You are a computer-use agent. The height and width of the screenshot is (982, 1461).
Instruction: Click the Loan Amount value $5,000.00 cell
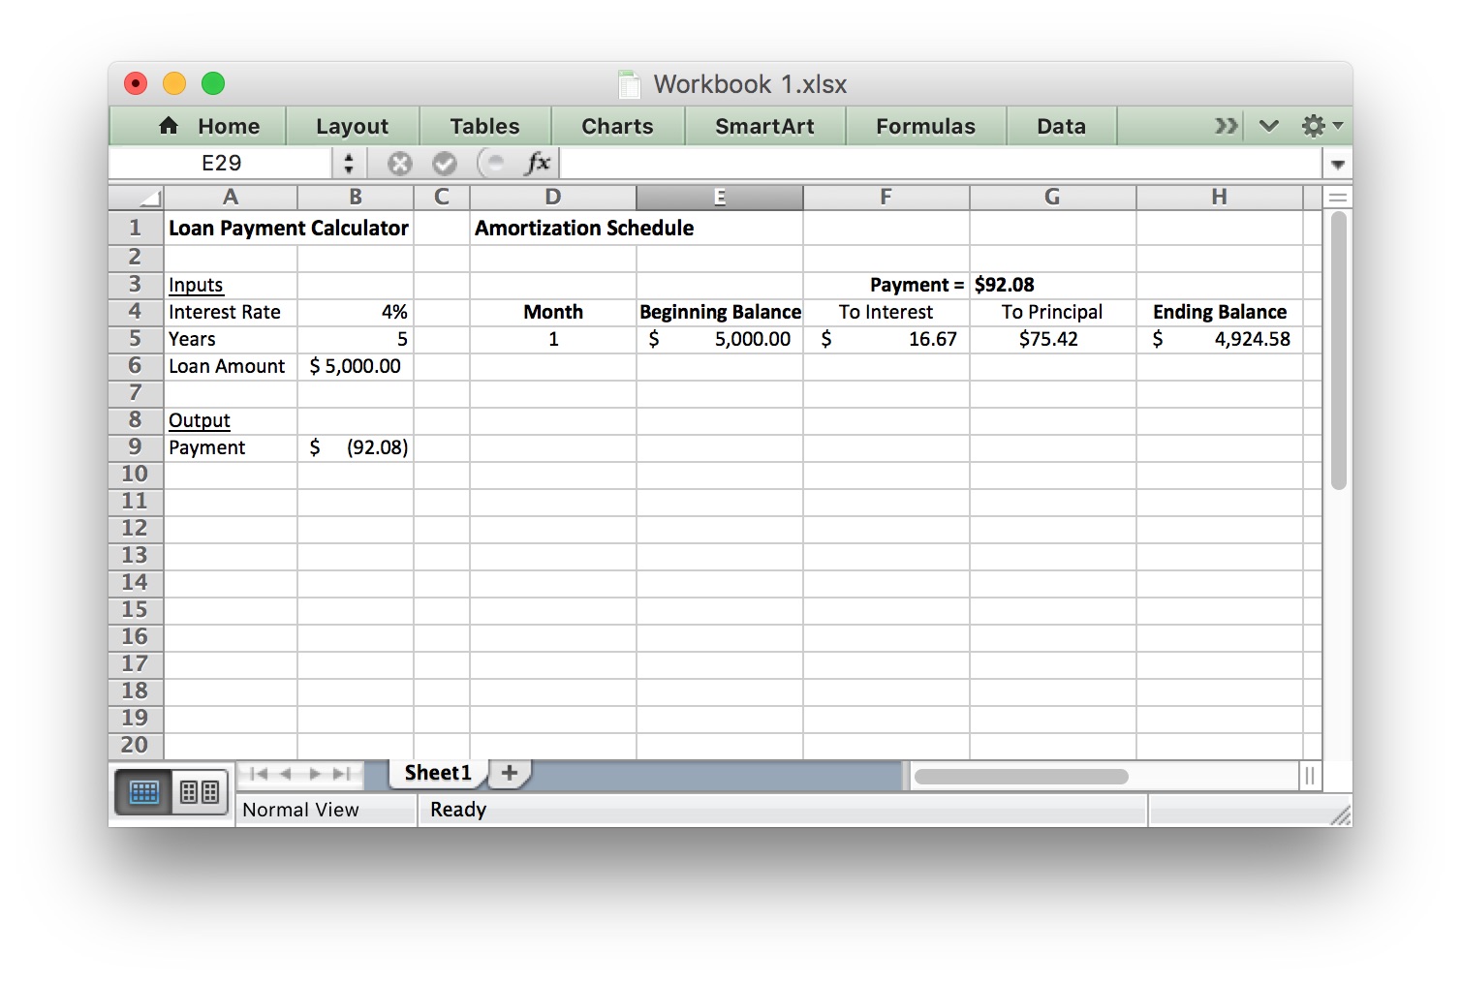356,366
